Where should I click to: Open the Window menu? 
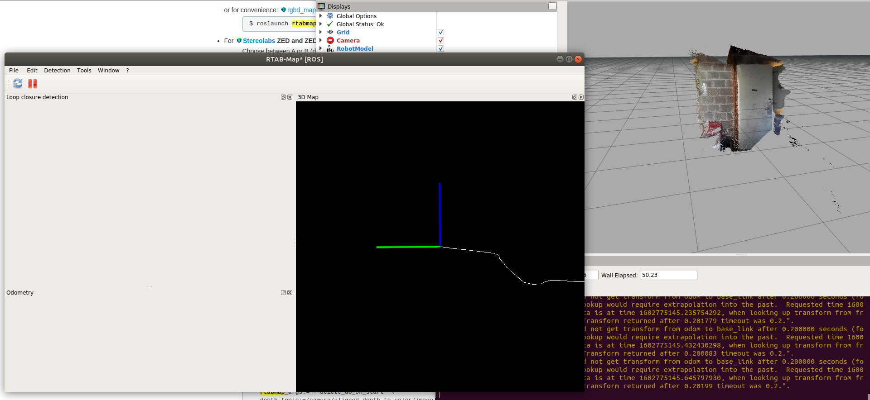tap(108, 70)
